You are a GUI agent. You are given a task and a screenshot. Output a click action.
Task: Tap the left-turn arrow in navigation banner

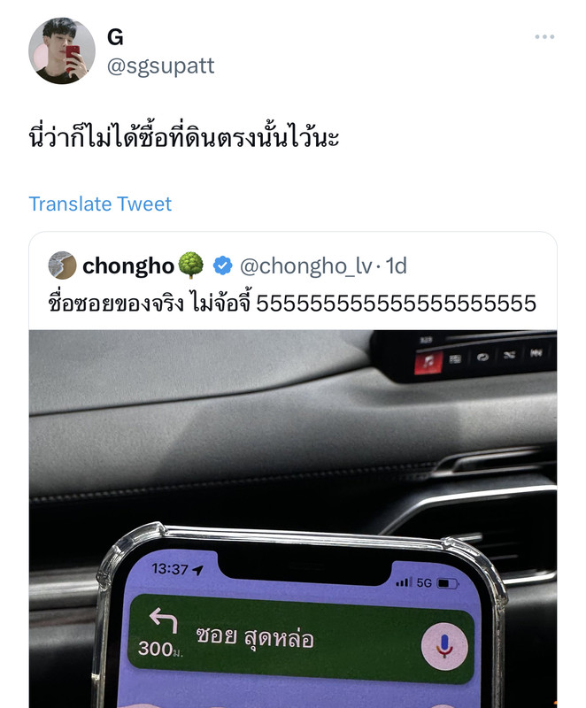(164, 620)
